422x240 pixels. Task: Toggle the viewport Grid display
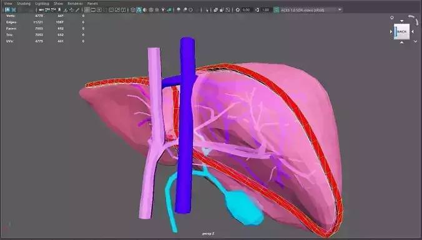[87, 10]
